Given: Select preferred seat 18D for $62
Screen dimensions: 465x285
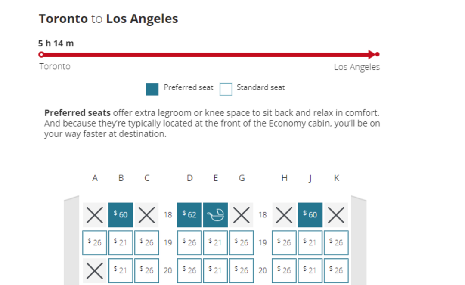Looking at the screenshot, I should 189,214.
